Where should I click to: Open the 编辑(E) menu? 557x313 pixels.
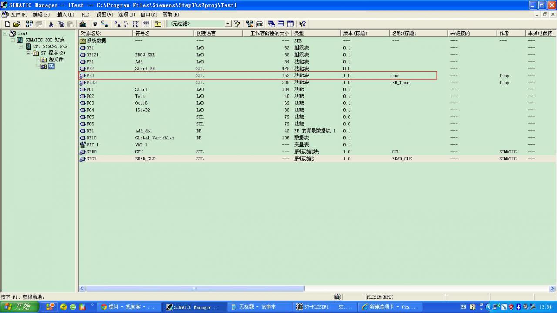(41, 14)
